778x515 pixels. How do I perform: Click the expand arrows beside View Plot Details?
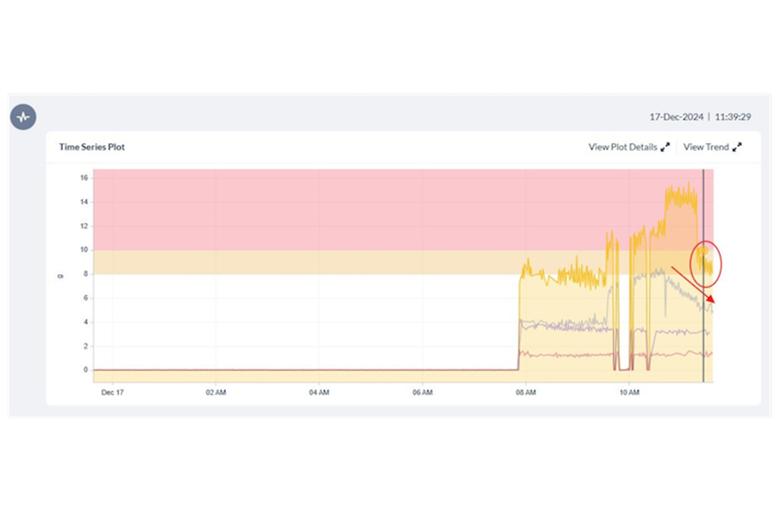tap(665, 147)
